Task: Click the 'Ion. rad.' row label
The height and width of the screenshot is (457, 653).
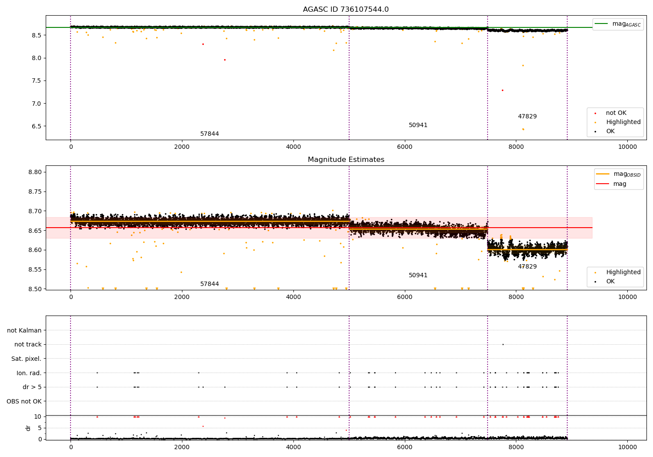Action: [29, 373]
